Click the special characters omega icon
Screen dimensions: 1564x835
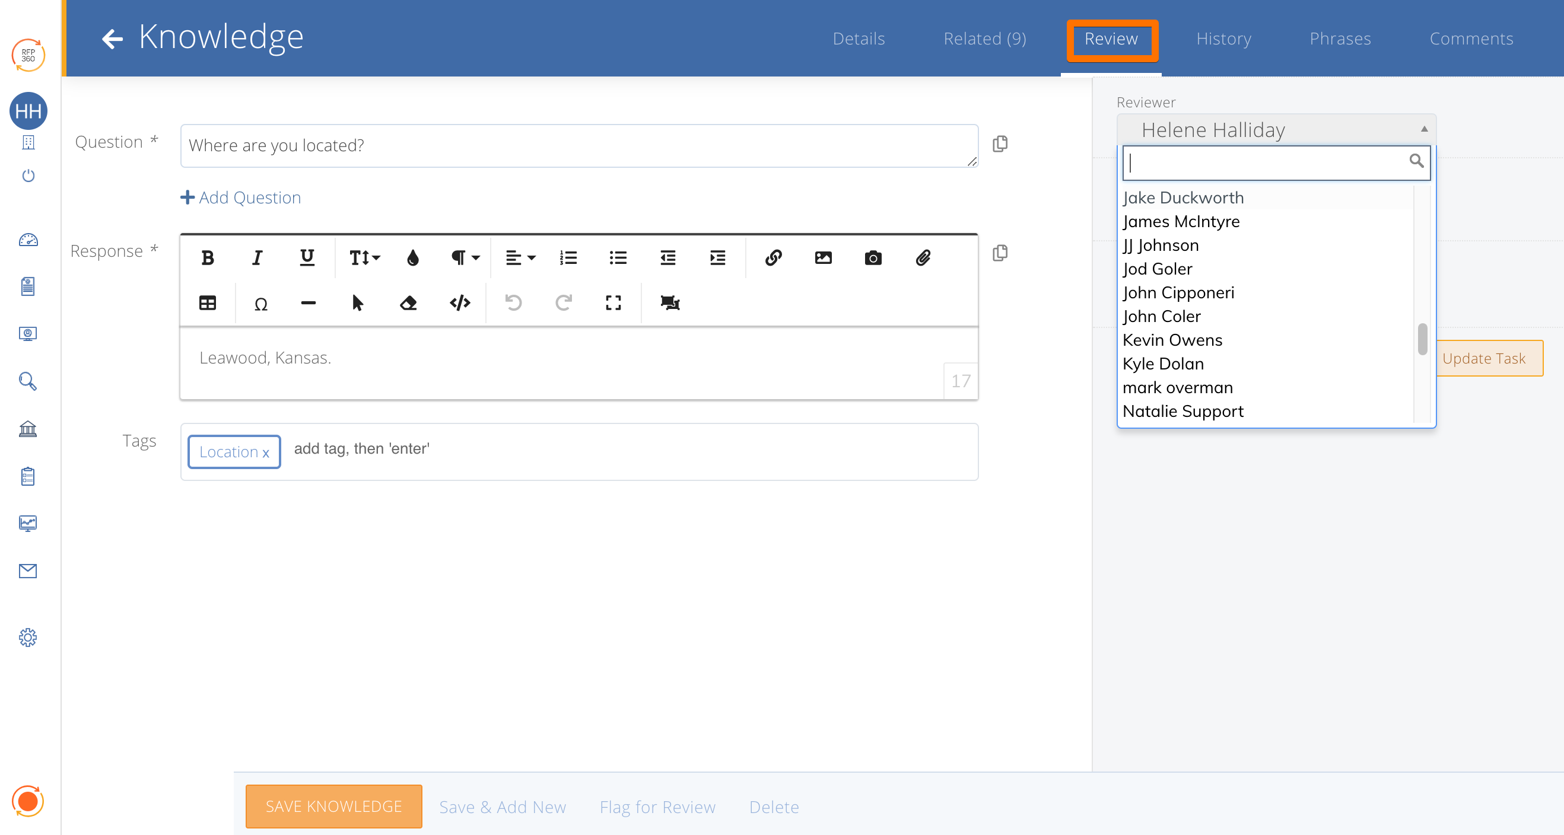tap(260, 304)
